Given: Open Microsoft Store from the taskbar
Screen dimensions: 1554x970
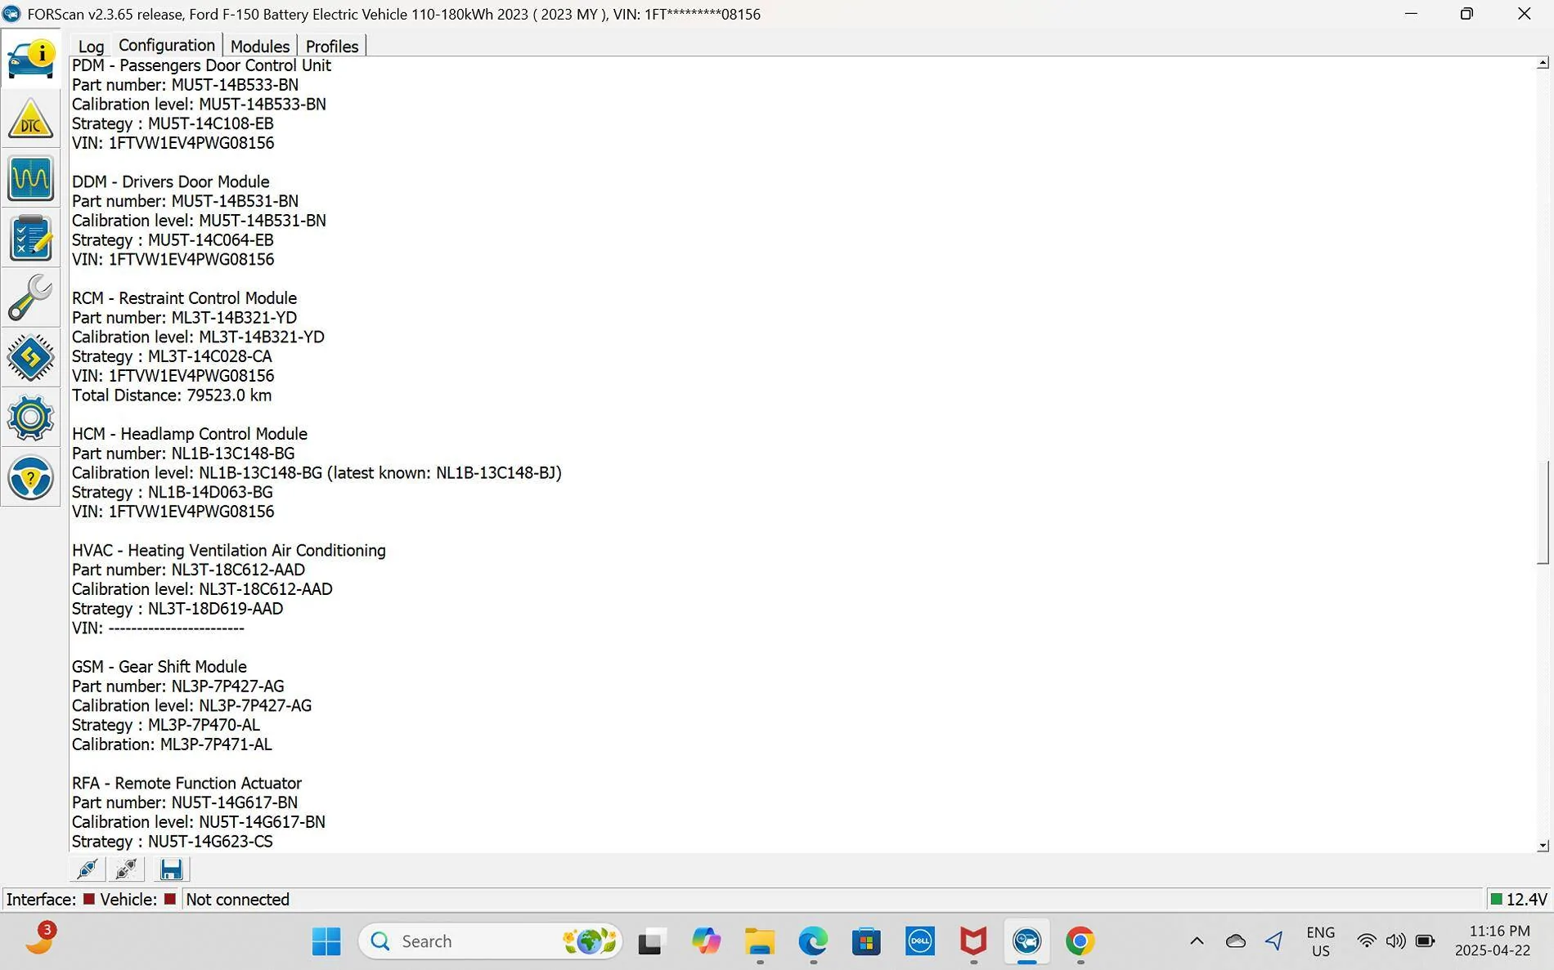Looking at the screenshot, I should 866,941.
